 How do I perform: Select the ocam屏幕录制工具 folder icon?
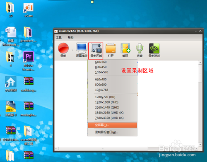[29, 135]
